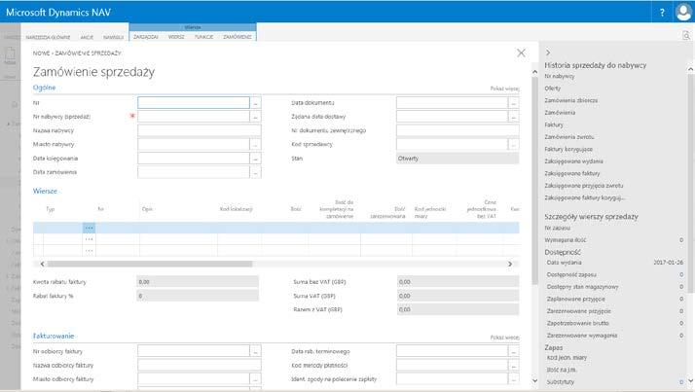
Task: Collapse Szczegóły wierszy sprzedaży factbox
Action: (591, 217)
